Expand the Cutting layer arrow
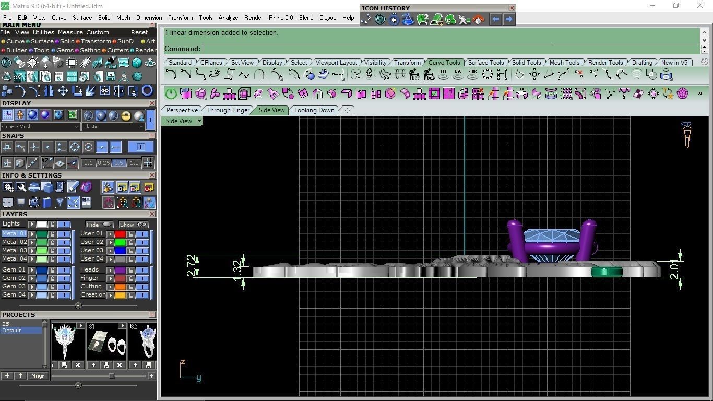 tap(111, 287)
